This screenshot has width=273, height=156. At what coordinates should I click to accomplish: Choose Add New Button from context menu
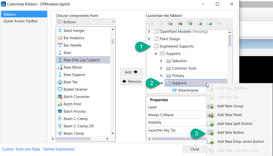coord(230,132)
